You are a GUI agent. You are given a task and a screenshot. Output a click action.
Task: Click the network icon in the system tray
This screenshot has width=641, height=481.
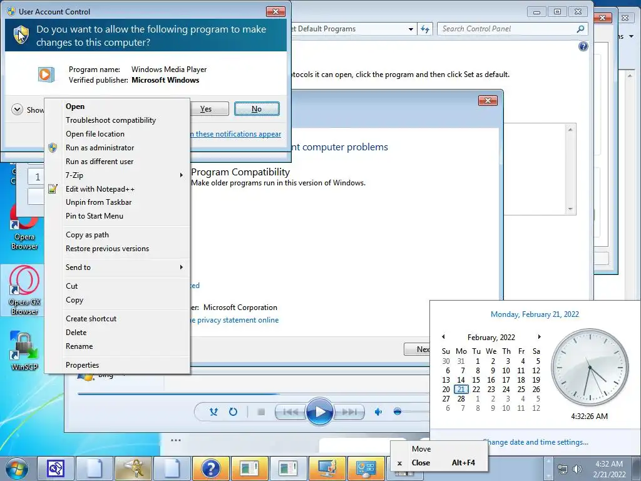pyautogui.click(x=563, y=469)
